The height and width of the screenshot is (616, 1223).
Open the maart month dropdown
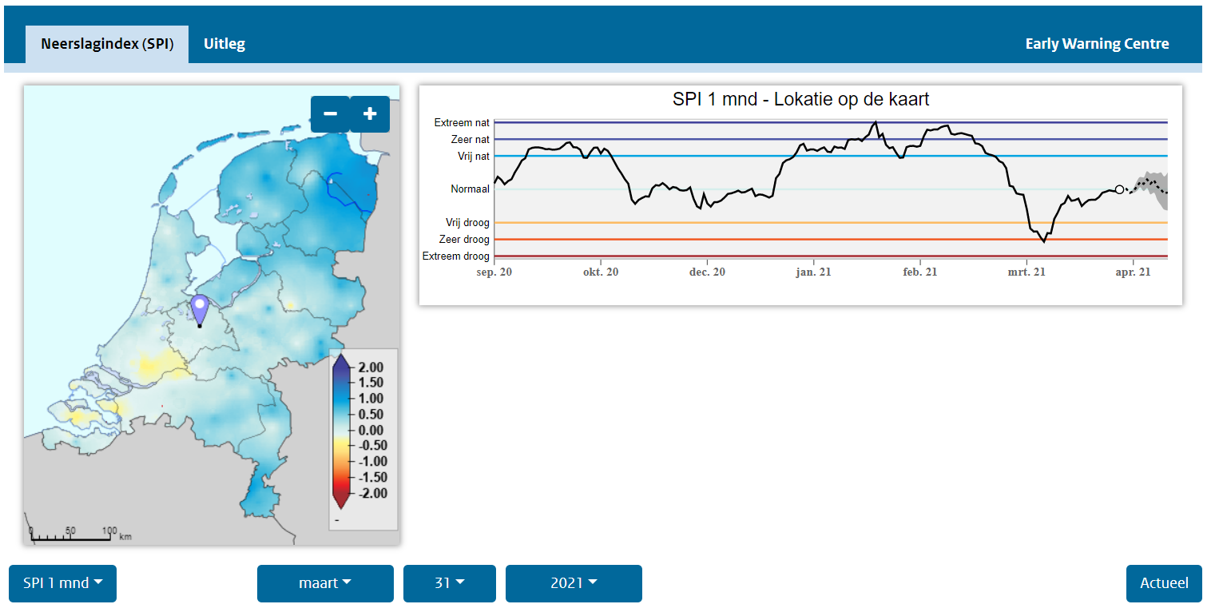click(x=325, y=583)
